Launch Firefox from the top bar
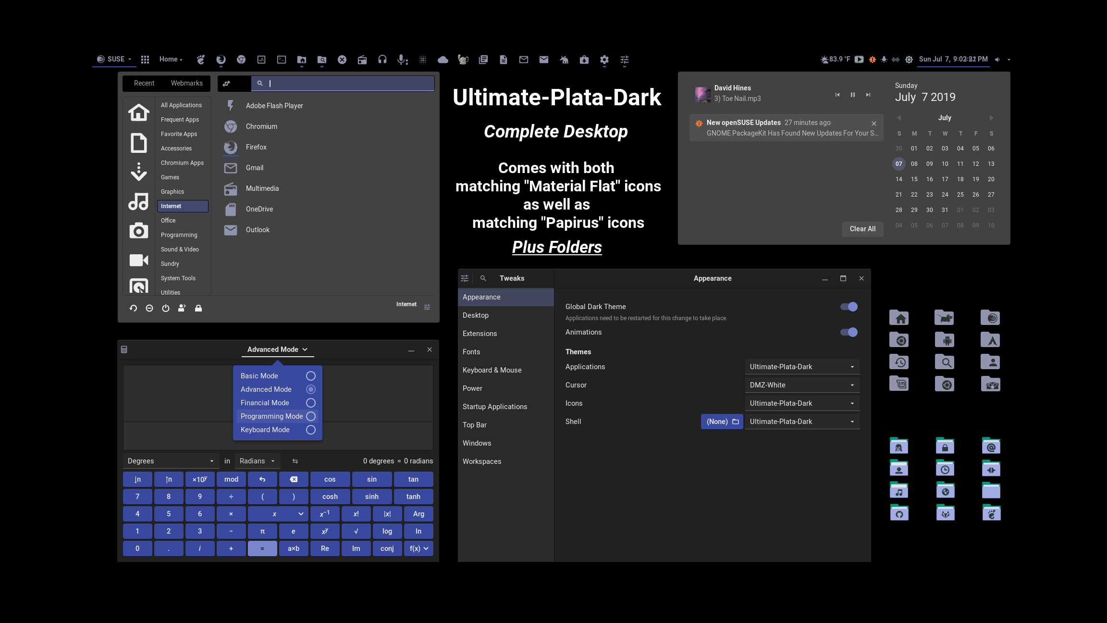1107x623 pixels. (x=221, y=60)
